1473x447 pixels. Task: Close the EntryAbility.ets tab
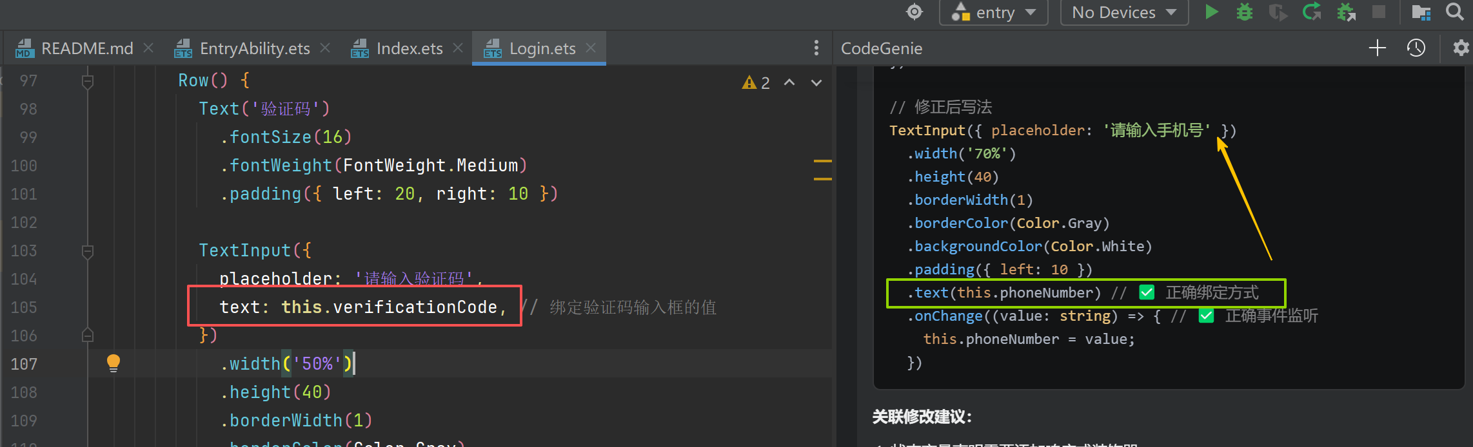(325, 48)
